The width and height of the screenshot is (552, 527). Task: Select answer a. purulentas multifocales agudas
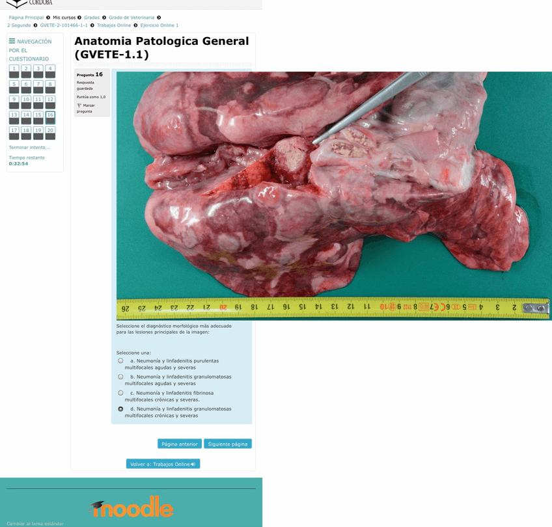coord(120,360)
